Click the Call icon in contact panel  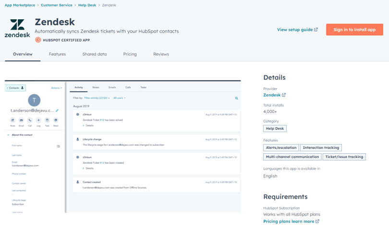(x=30, y=120)
